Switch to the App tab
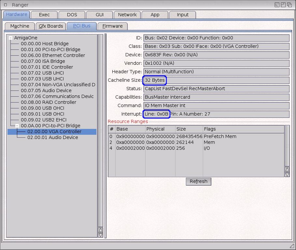Viewport: 296px width, 250px height. (x=155, y=15)
